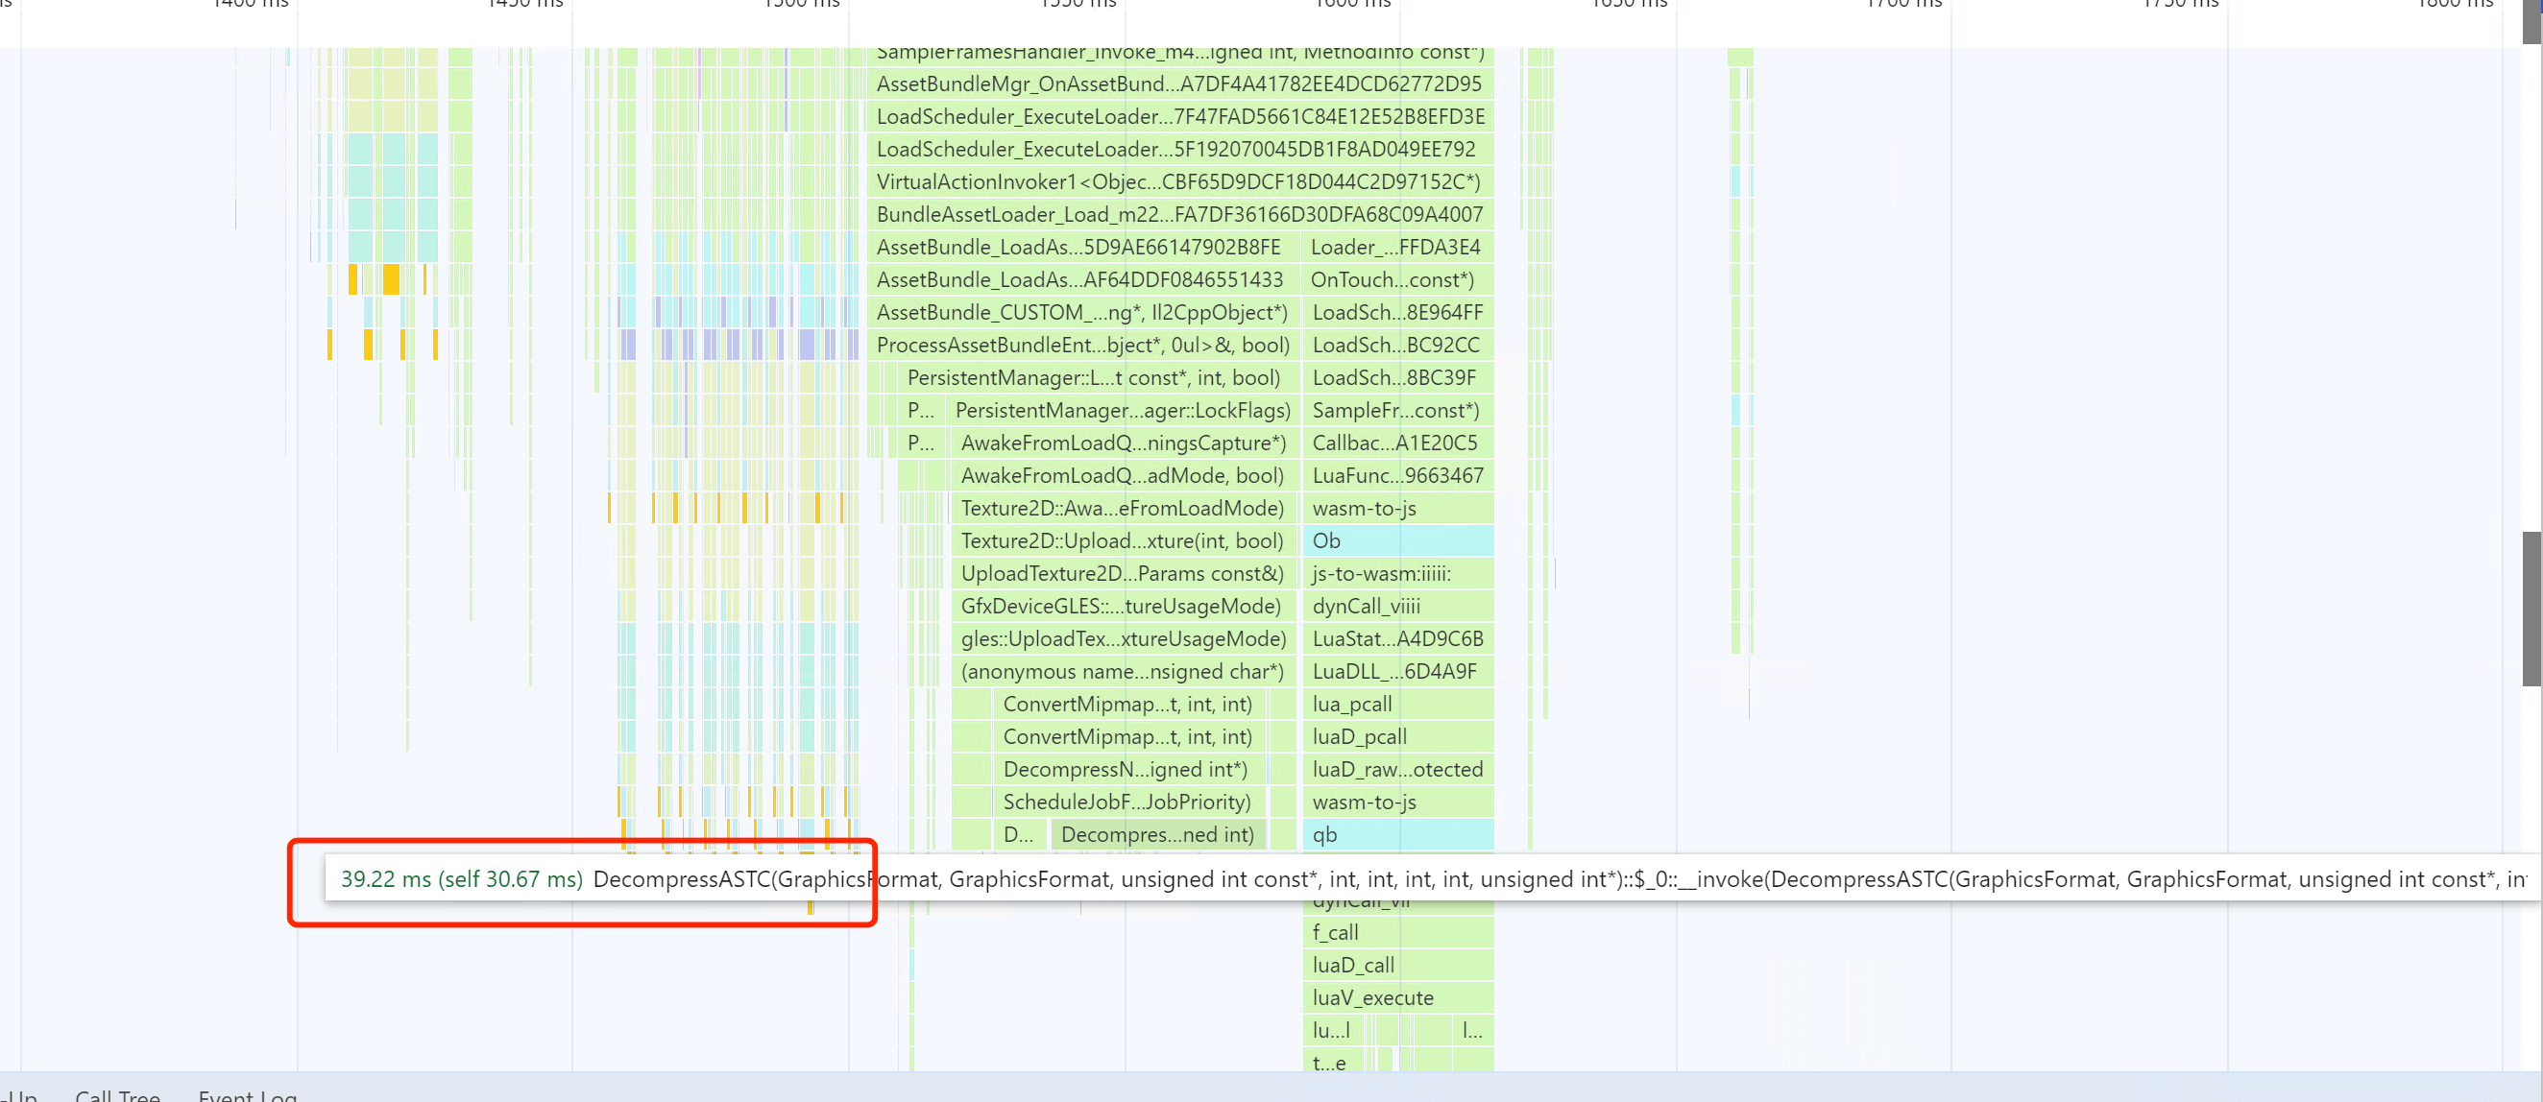Switch to the Call Tree tab

click(117, 1094)
